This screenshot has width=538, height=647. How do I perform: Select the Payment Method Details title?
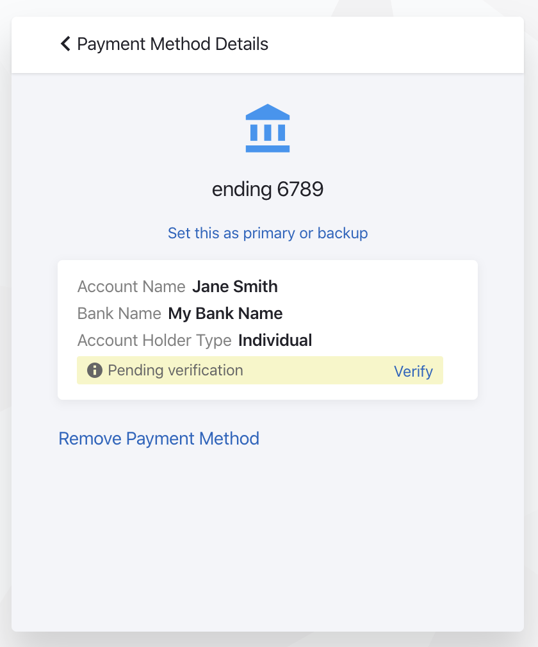pos(172,44)
